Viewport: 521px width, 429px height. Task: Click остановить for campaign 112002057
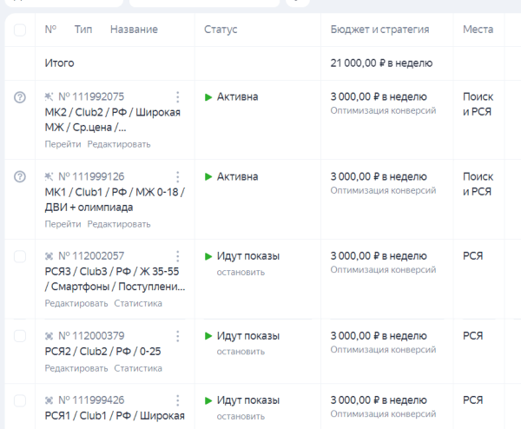241,272
